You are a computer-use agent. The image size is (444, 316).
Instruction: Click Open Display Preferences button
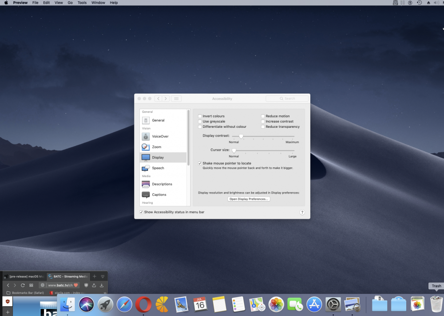(249, 199)
